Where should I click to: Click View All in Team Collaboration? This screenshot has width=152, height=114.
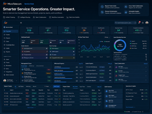[146, 64]
